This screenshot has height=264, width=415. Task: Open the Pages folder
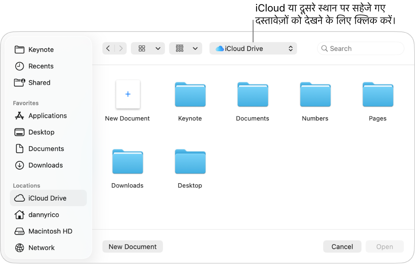378,94
